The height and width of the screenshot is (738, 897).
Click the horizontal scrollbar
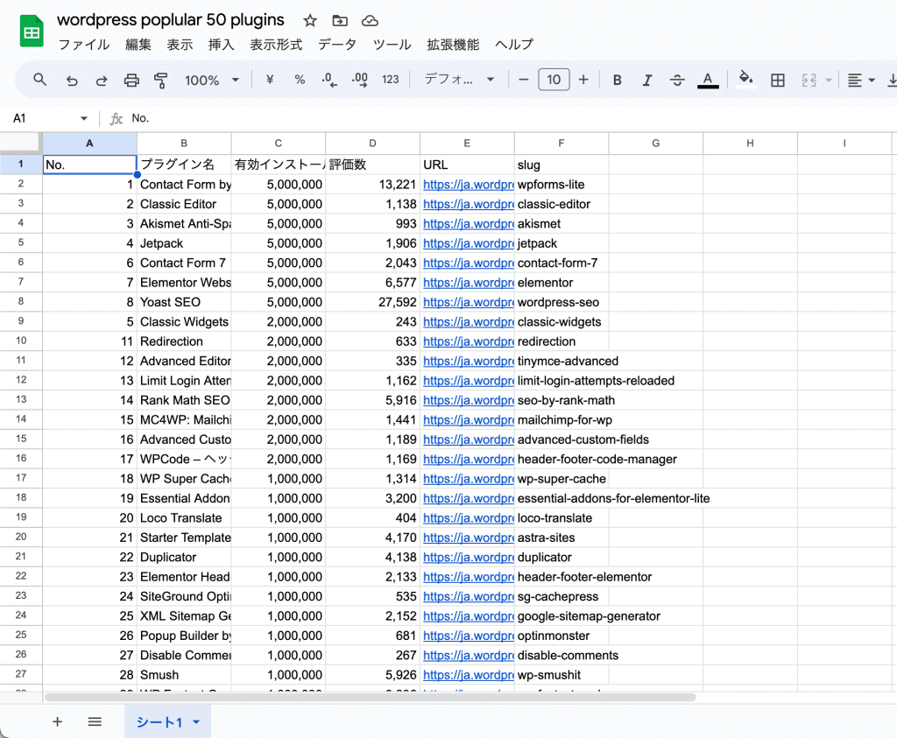pyautogui.click(x=371, y=698)
